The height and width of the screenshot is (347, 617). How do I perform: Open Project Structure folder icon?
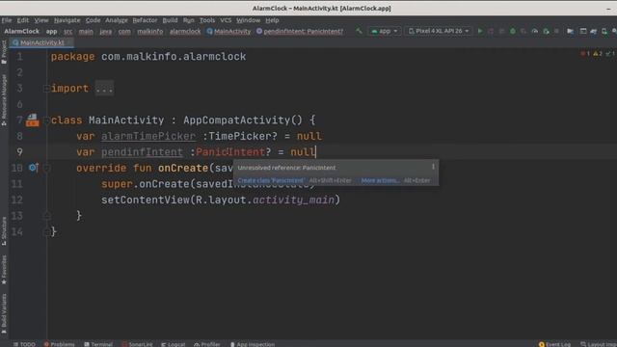[x=570, y=31]
